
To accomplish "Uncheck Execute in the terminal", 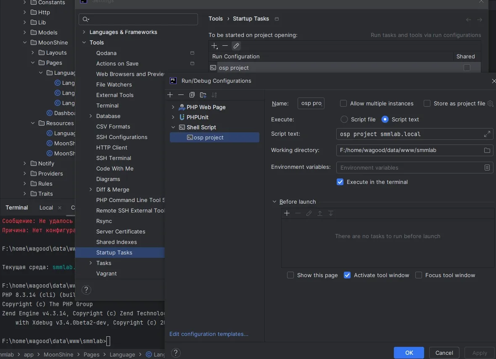I will pyautogui.click(x=340, y=182).
